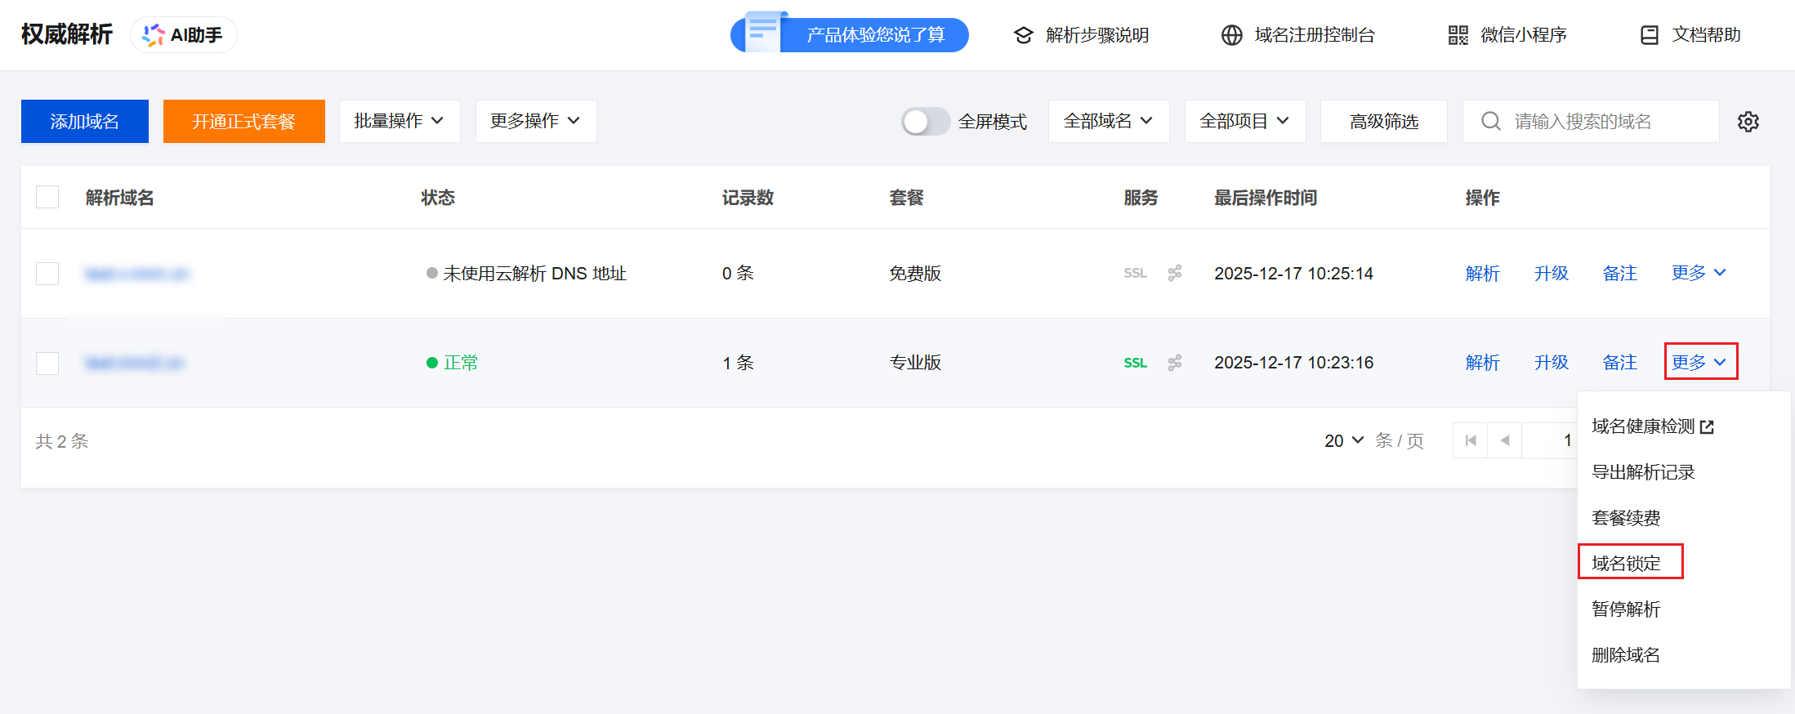Click the document icon for 文档帮助
The width and height of the screenshot is (1795, 714).
pyautogui.click(x=1650, y=35)
